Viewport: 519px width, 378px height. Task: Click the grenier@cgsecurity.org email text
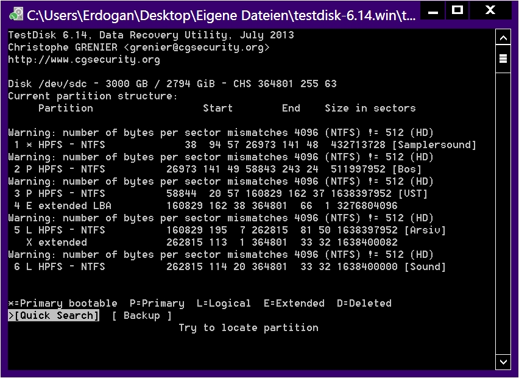pyautogui.click(x=197, y=48)
